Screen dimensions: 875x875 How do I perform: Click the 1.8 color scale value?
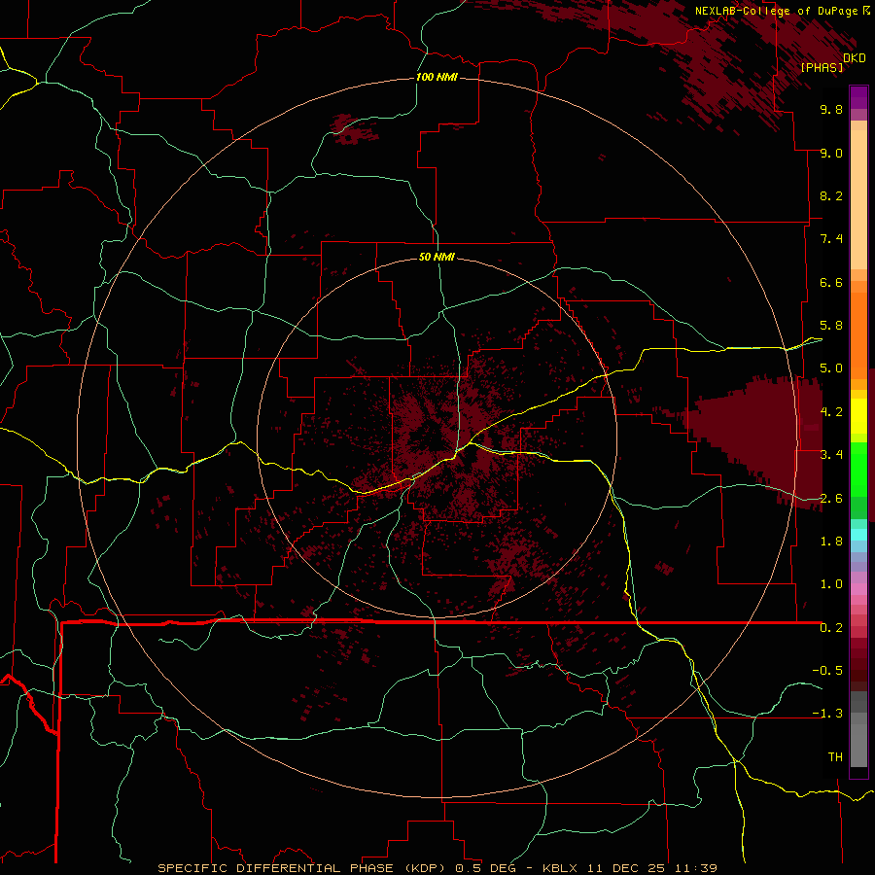[831, 542]
